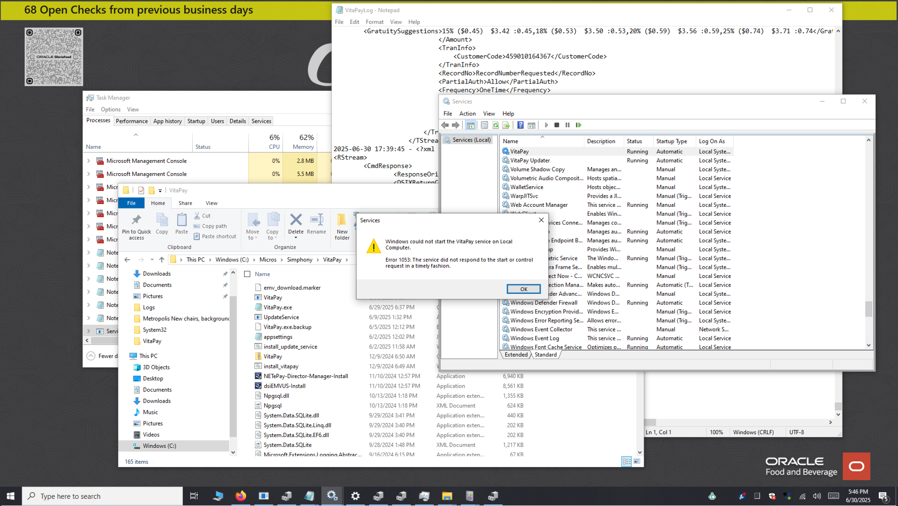898x506 pixels.
Task: Expand the chevron after Simphony in address bar
Action: pyautogui.click(x=318, y=260)
